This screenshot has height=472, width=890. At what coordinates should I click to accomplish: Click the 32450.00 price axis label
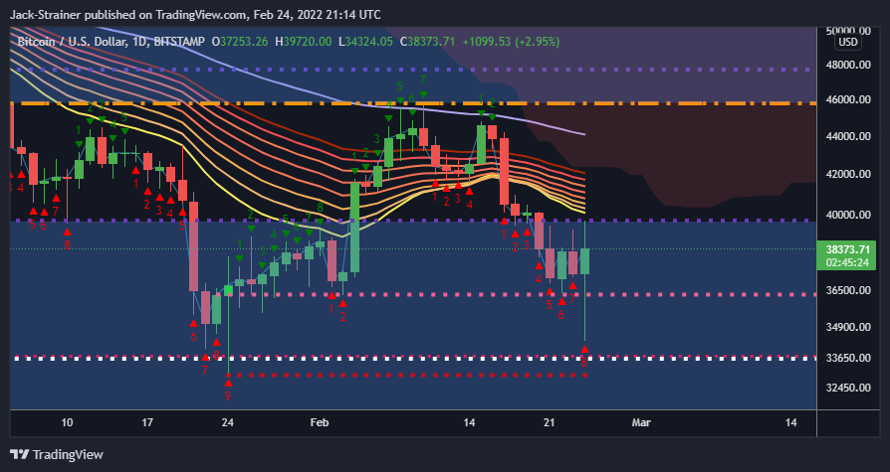(x=848, y=389)
